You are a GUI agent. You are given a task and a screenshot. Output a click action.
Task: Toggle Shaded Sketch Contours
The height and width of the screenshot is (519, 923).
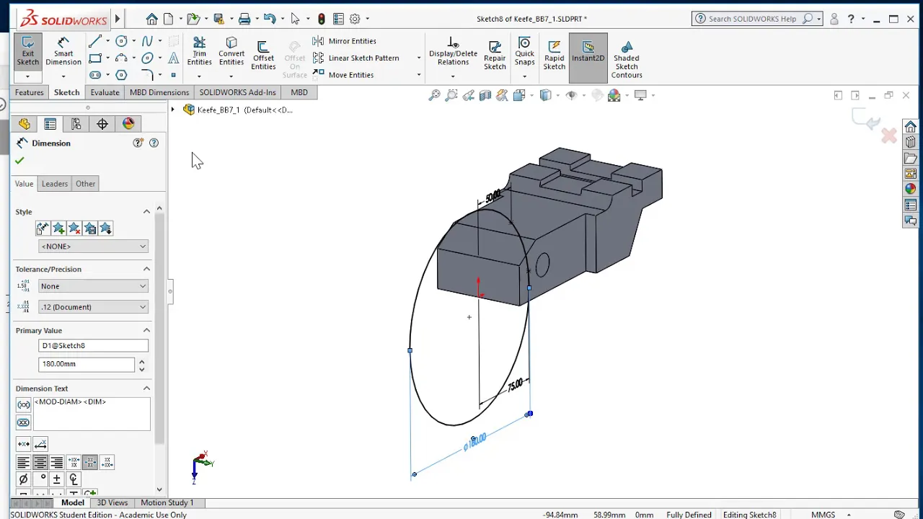click(627, 58)
